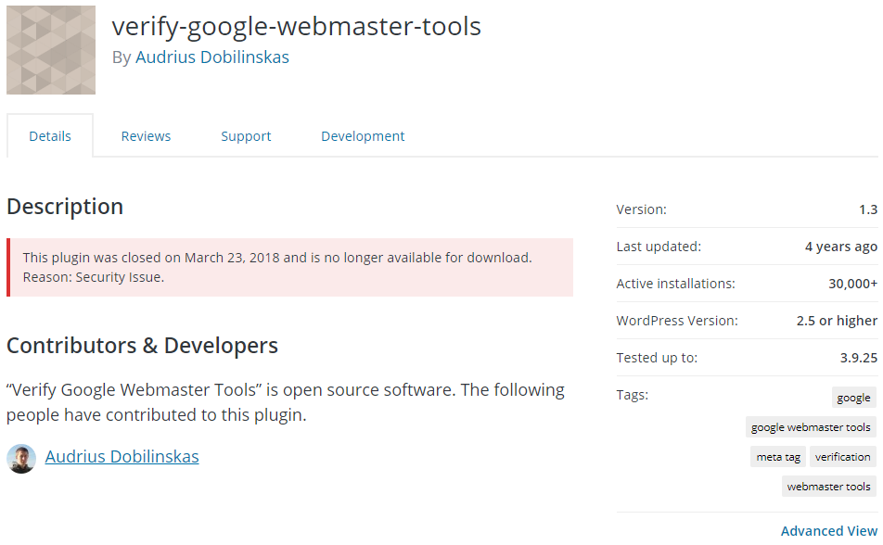Select the verification tag
This screenshot has width=883, height=545.
coord(843,457)
